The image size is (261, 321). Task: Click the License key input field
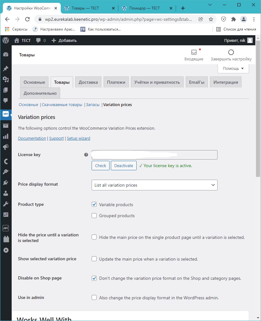pyautogui.click(x=154, y=155)
